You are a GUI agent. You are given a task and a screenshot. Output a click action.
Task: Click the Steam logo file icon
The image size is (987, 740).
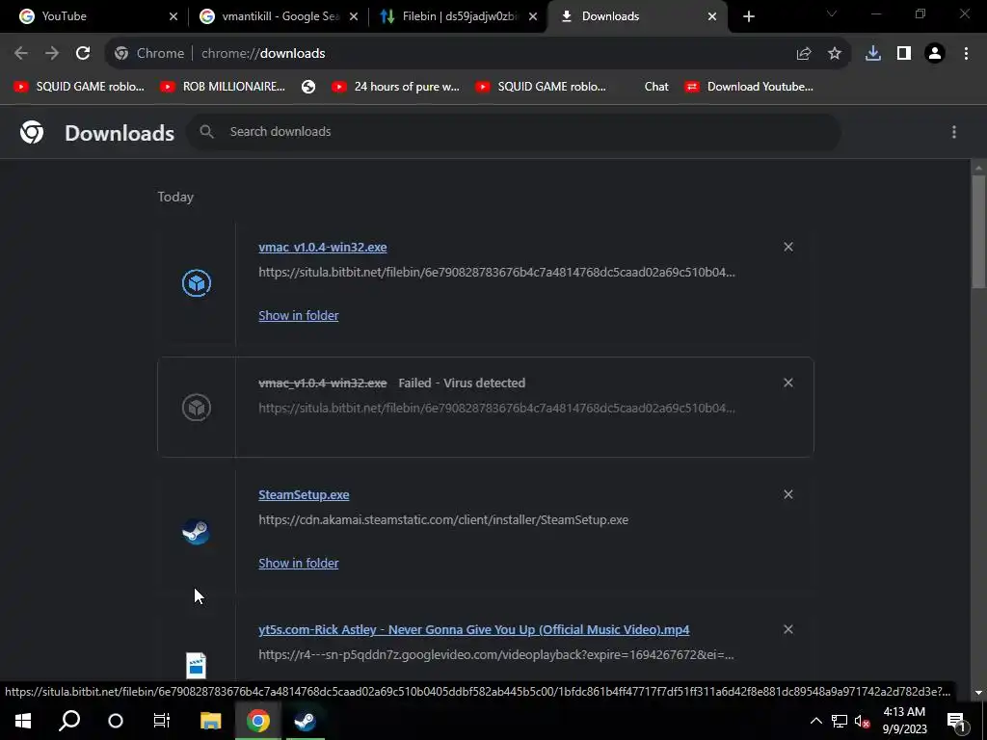click(197, 532)
